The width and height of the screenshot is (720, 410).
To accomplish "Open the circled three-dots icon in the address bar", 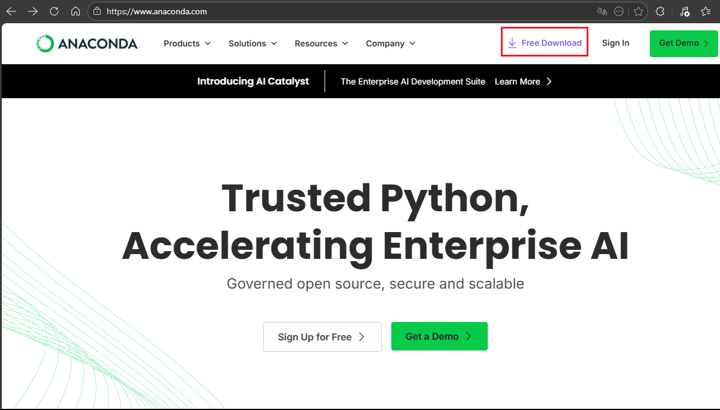I will pos(619,11).
